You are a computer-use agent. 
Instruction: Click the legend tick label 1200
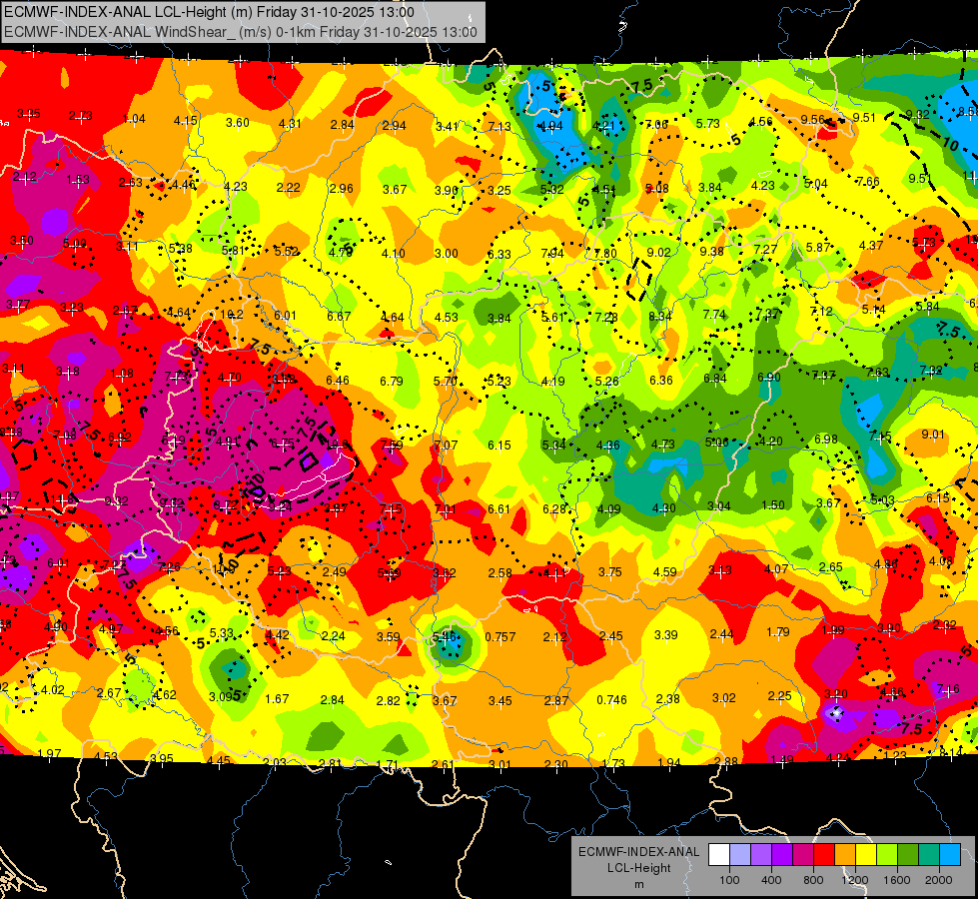[x=855, y=880]
